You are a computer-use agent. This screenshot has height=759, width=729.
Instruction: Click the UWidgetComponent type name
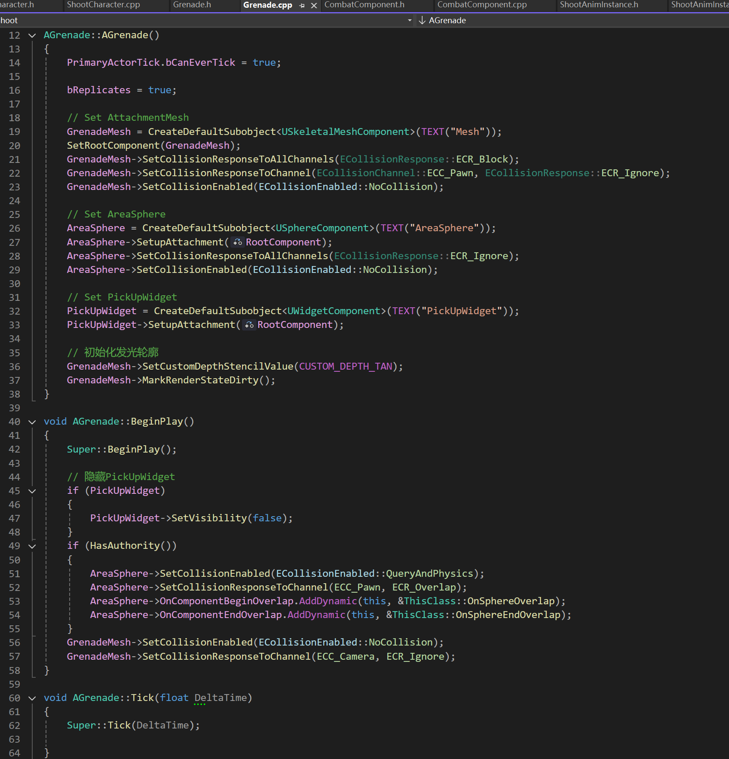(x=334, y=311)
